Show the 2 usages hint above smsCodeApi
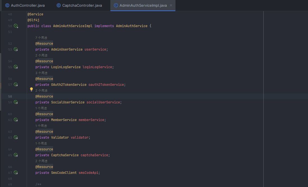This screenshot has width=308, height=187. click(x=41, y=161)
